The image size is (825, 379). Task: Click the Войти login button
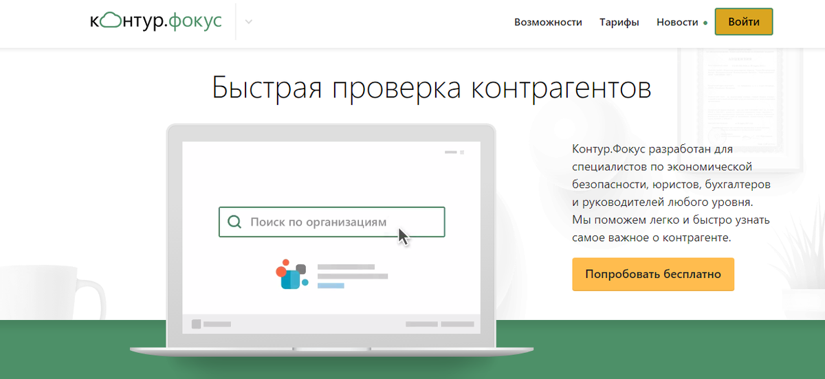(x=744, y=22)
